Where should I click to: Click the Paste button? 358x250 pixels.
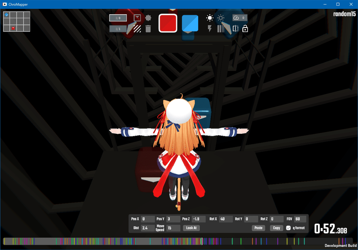click(258, 228)
